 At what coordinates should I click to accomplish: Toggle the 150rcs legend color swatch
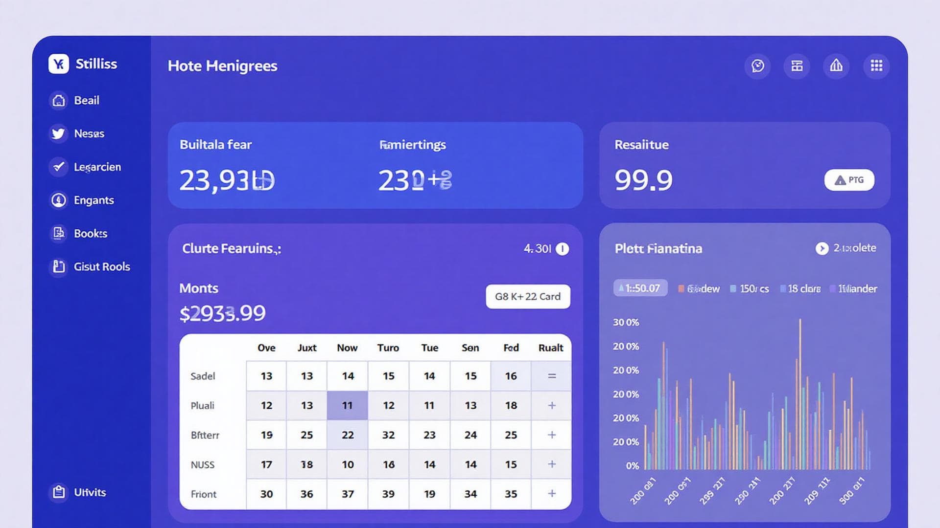coord(733,289)
